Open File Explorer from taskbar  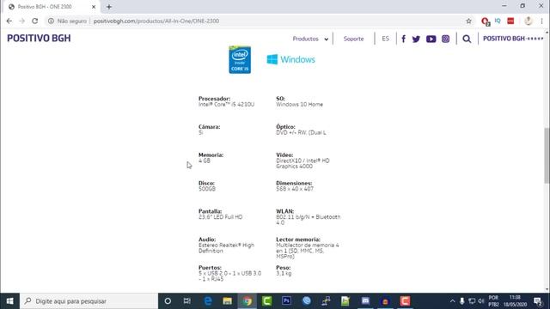[227, 301]
